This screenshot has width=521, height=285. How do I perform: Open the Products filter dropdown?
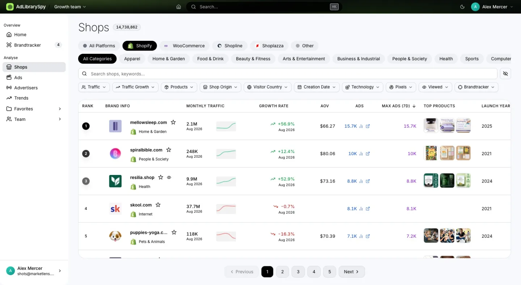pyautogui.click(x=179, y=87)
